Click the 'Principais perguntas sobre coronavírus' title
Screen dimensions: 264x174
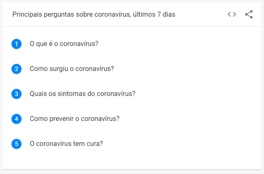tap(72, 15)
